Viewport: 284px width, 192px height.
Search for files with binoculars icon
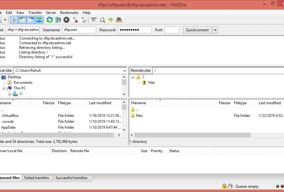pos(119,20)
